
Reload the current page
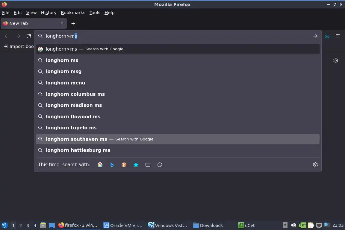click(x=29, y=36)
